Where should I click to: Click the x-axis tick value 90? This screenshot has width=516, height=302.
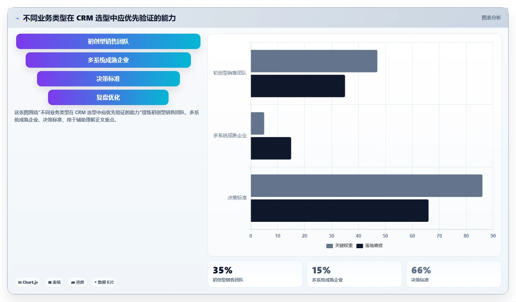[493, 236]
